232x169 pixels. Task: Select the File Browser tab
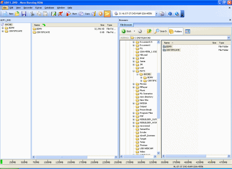[x=126, y=25]
